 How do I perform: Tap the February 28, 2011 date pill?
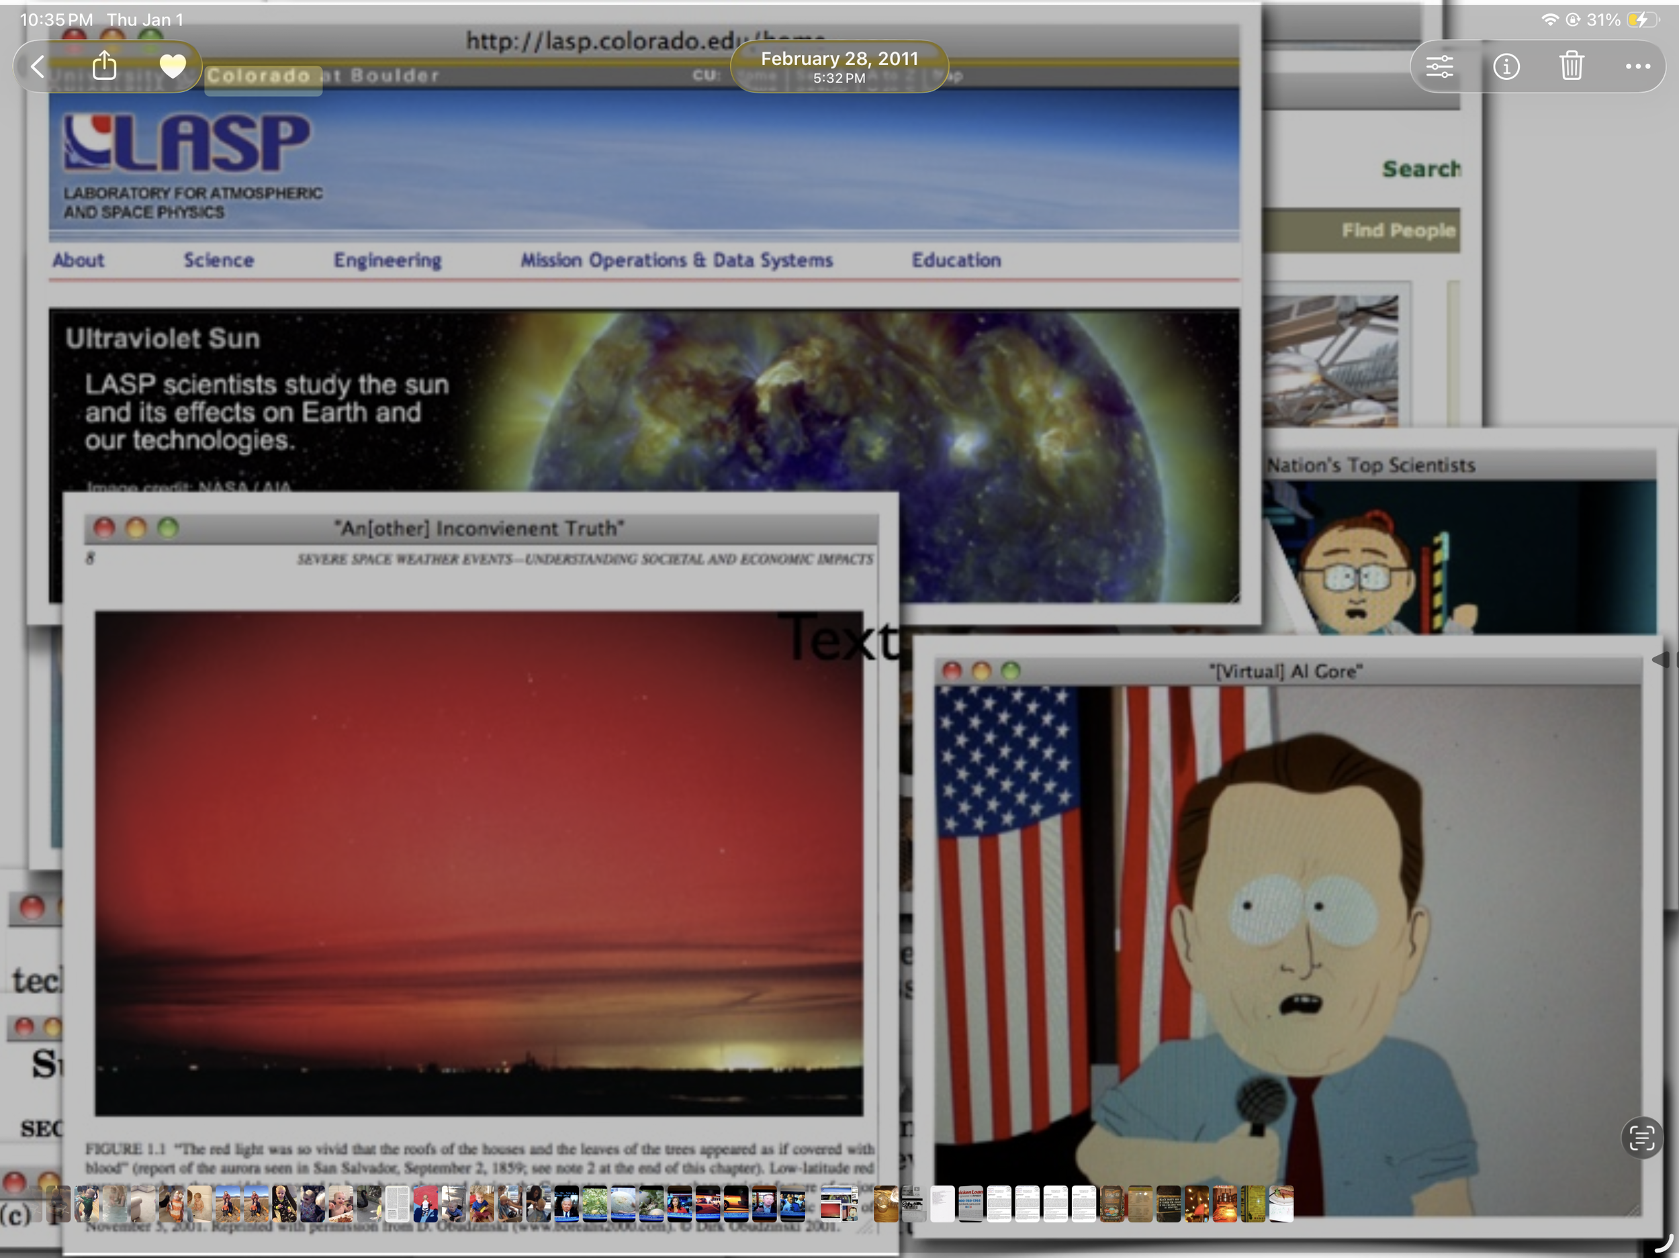tap(839, 66)
